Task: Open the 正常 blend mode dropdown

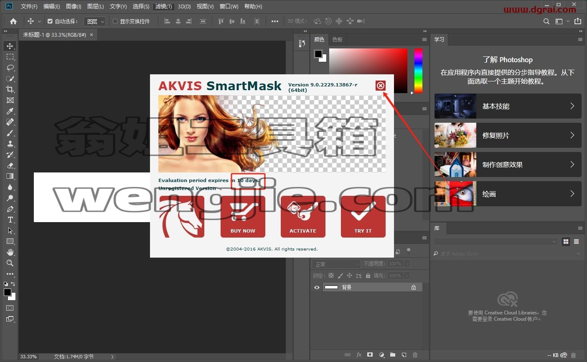Action: coord(336,264)
